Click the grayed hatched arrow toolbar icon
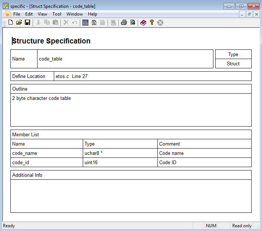The width and height of the screenshot is (262, 231). coord(113,23)
